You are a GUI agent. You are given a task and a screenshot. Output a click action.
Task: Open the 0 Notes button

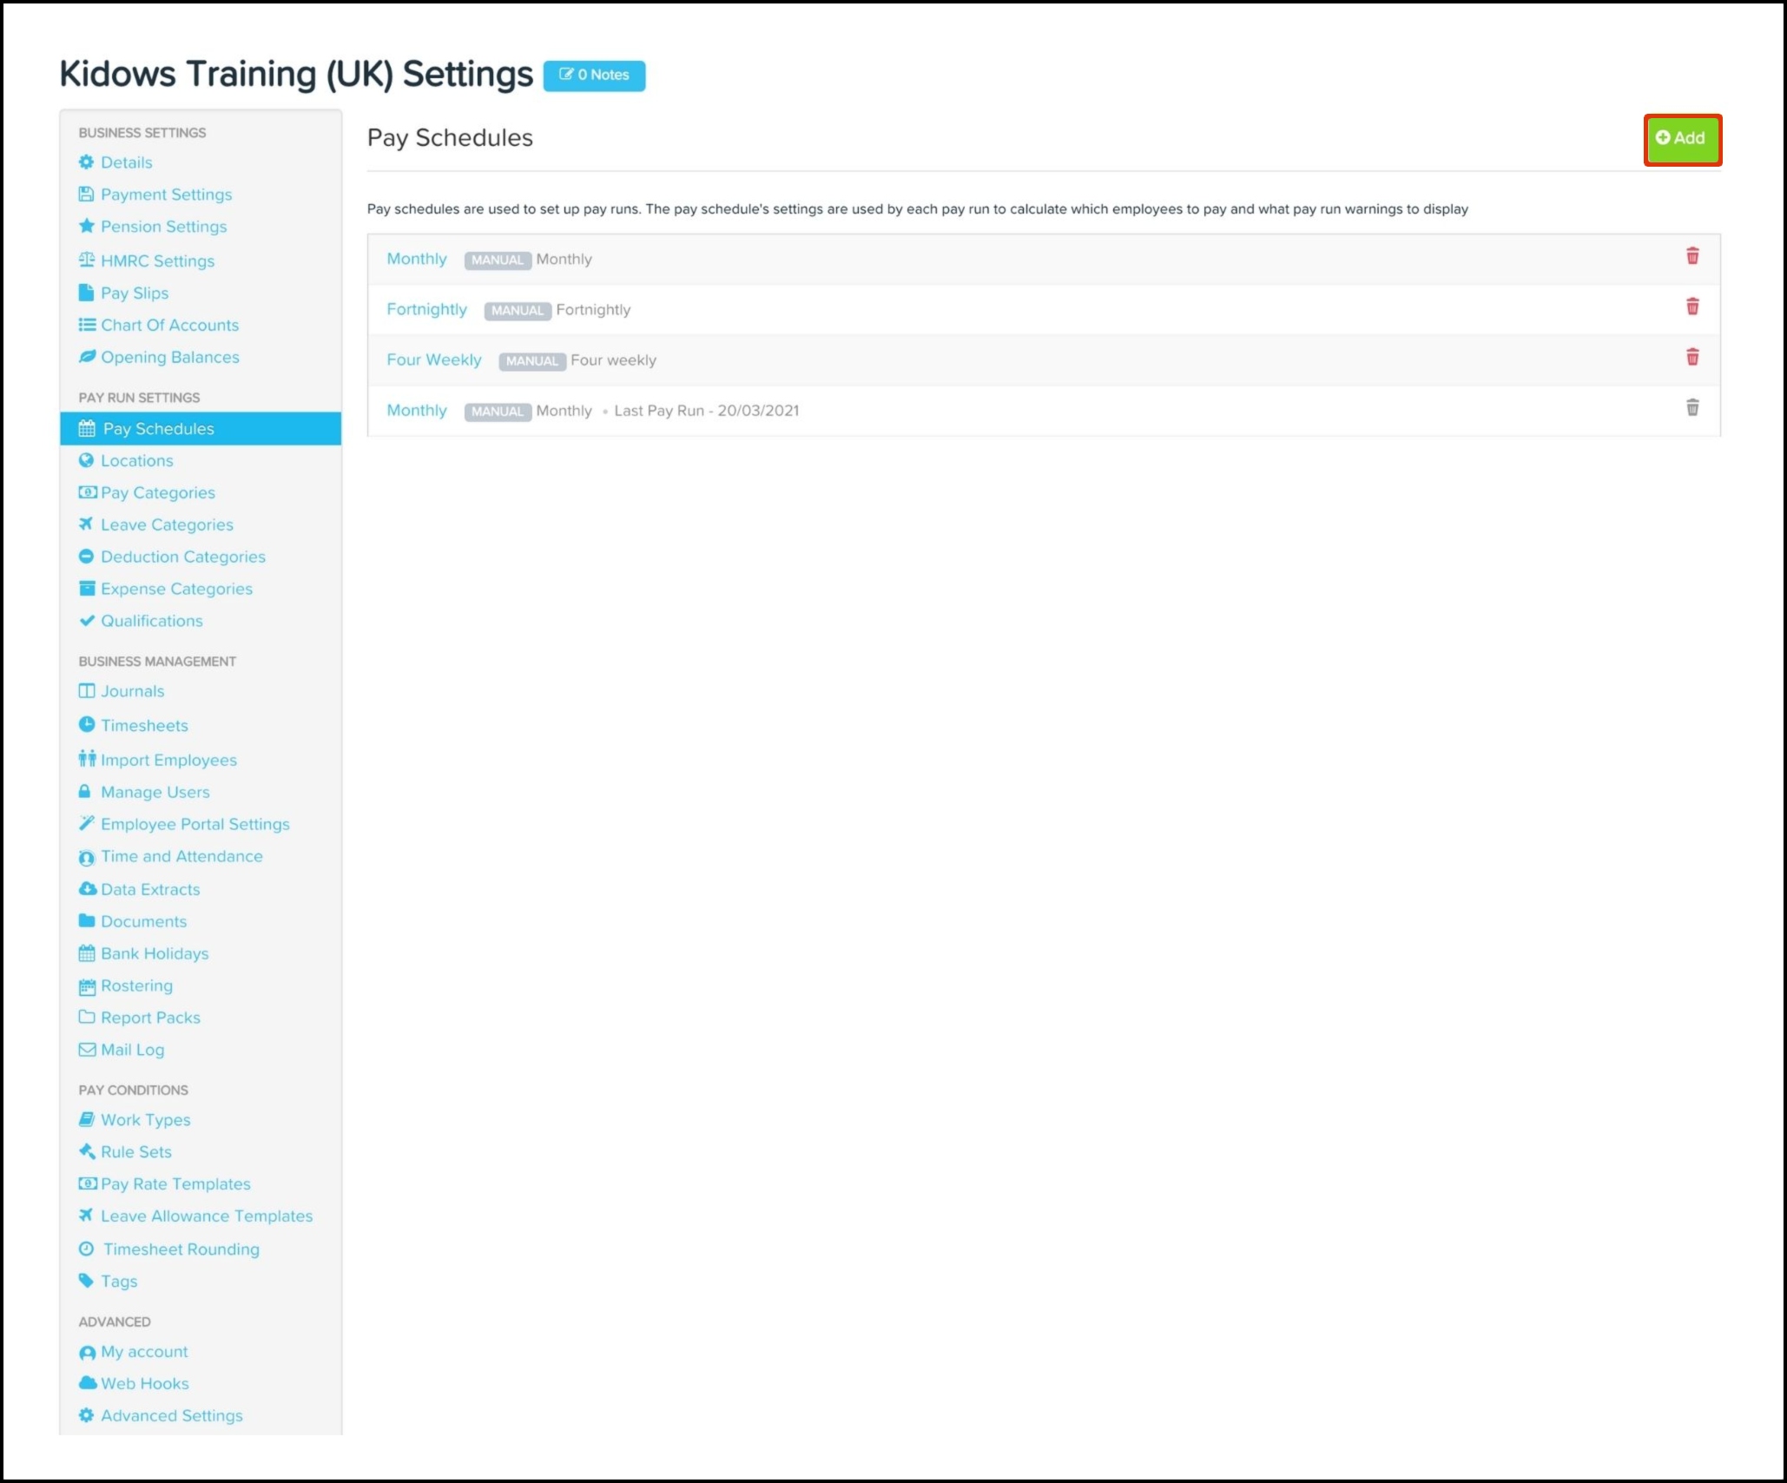pyautogui.click(x=594, y=76)
